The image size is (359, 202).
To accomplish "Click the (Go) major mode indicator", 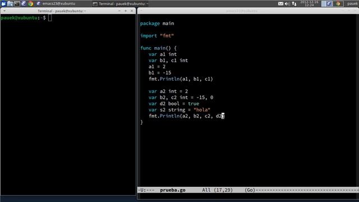I will click(x=250, y=190).
